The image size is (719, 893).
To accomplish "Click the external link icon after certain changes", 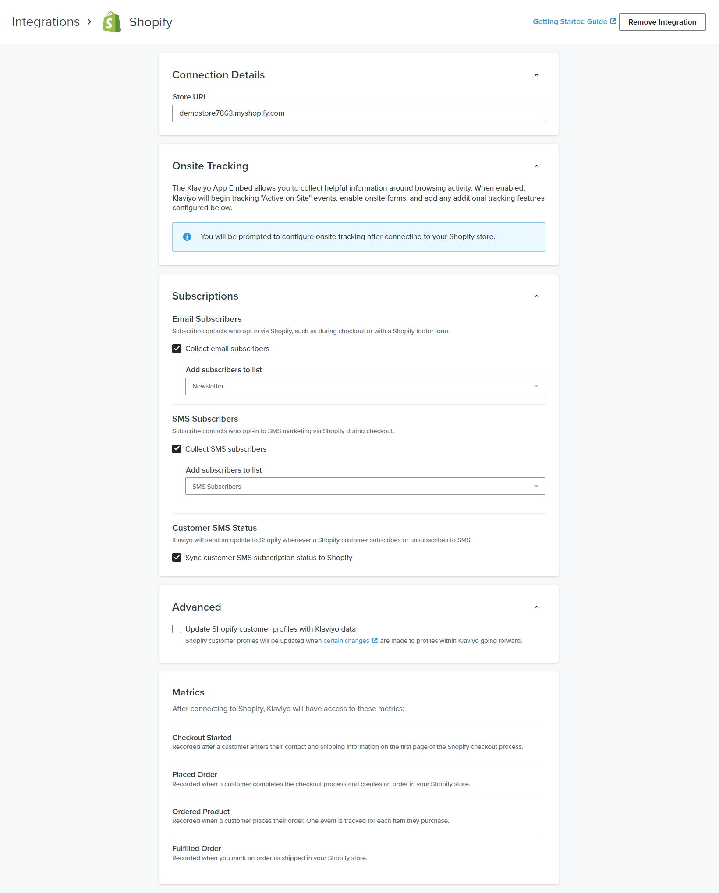I will click(x=375, y=640).
